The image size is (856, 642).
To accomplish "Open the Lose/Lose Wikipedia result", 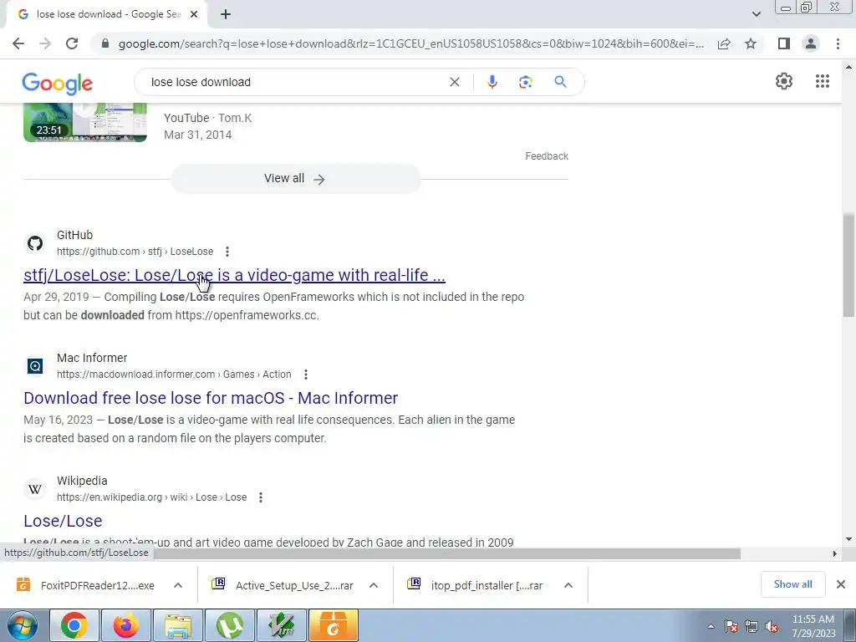I will (x=63, y=521).
